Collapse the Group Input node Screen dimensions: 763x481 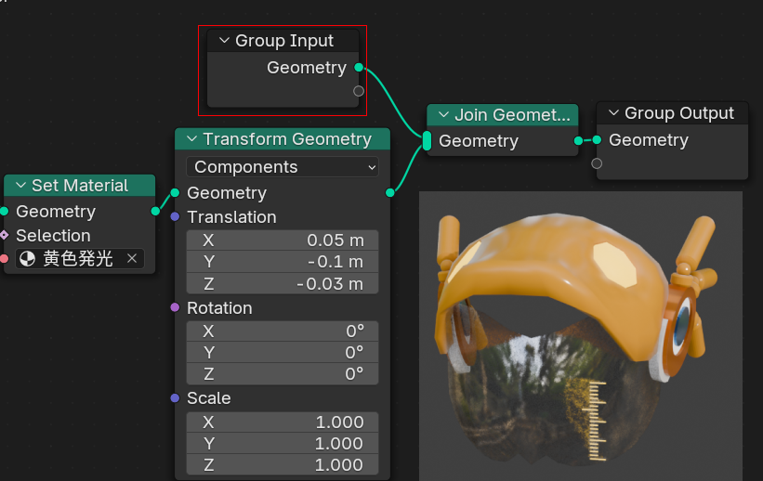[223, 41]
